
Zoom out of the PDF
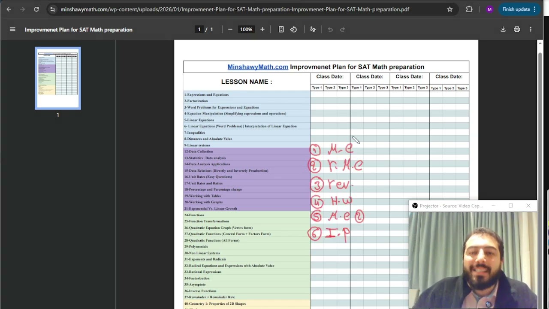coord(230,30)
